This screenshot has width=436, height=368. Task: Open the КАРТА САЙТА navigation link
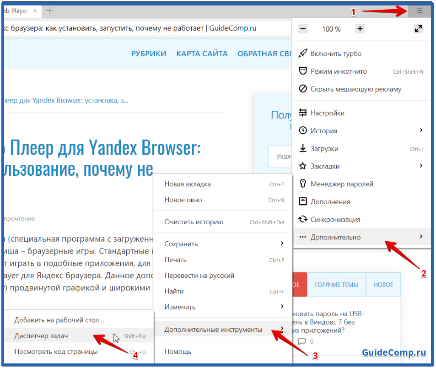point(202,54)
